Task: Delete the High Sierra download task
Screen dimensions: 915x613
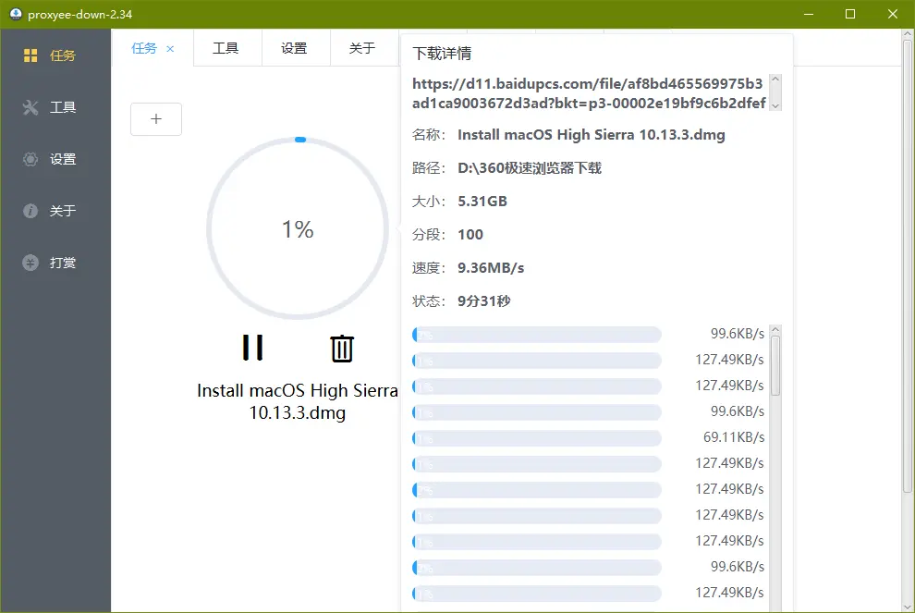Action: point(342,349)
